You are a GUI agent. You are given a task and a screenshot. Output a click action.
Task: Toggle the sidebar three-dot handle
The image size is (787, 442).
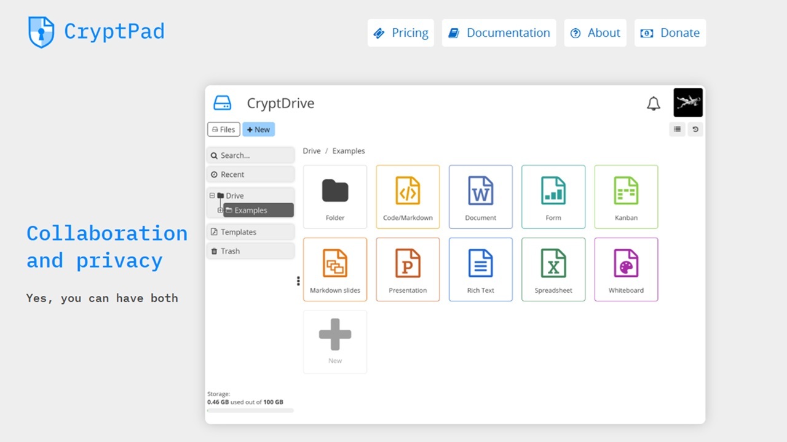(298, 281)
